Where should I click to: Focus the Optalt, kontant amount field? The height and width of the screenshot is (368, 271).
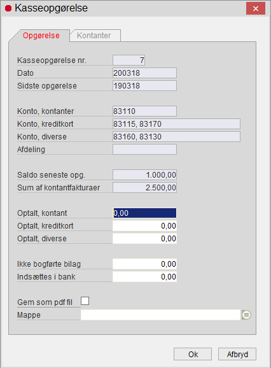pyautogui.click(x=144, y=213)
